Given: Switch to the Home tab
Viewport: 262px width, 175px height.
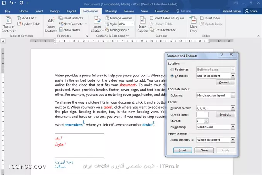Looking at the screenshot, I should point(24,11).
